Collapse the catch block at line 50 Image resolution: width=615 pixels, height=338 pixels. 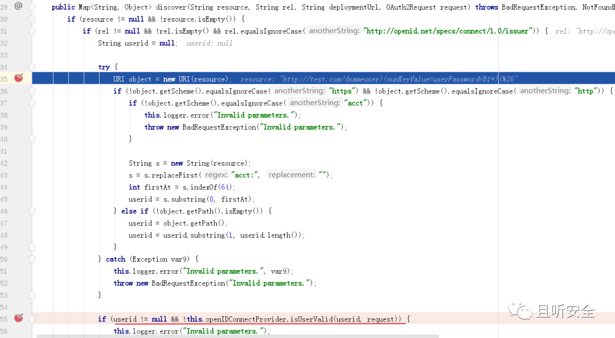click(32, 259)
